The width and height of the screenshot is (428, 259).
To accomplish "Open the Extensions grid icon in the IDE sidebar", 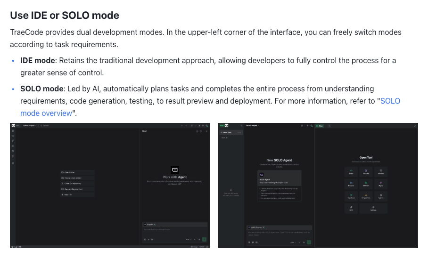I will pos(13,163).
